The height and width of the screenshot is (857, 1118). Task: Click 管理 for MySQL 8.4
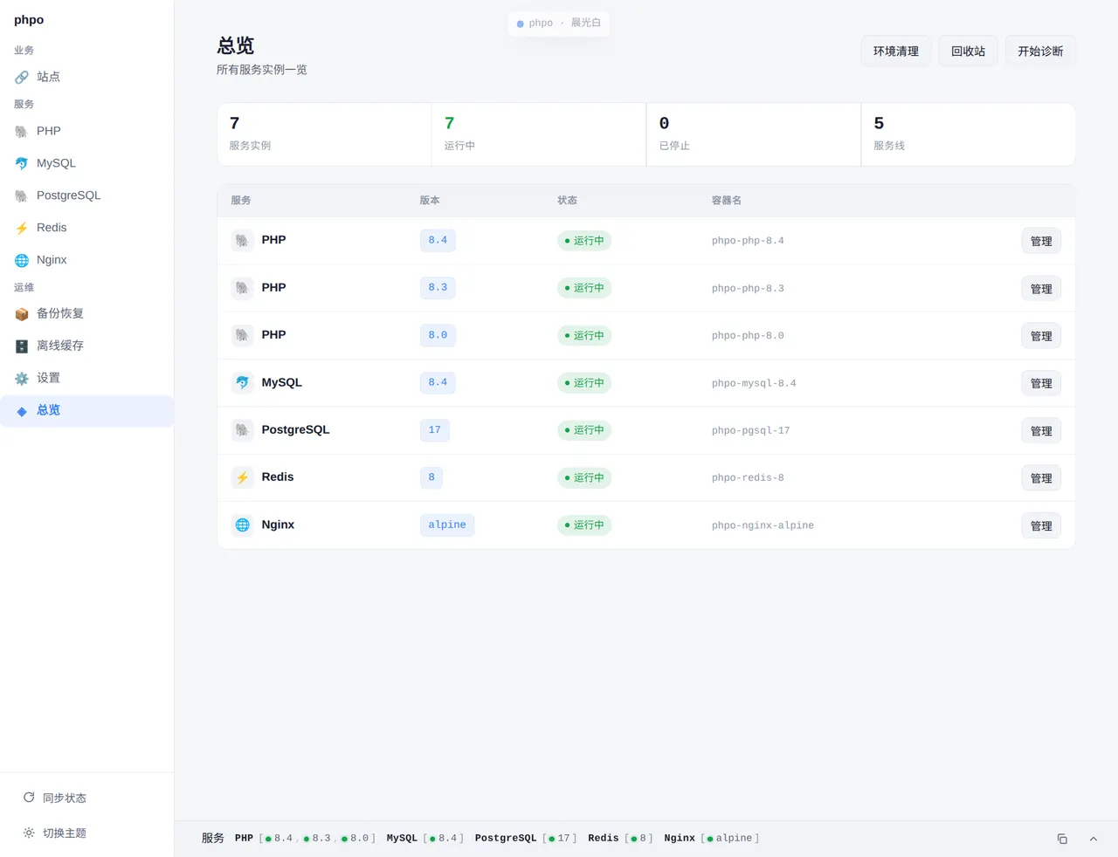coord(1041,383)
